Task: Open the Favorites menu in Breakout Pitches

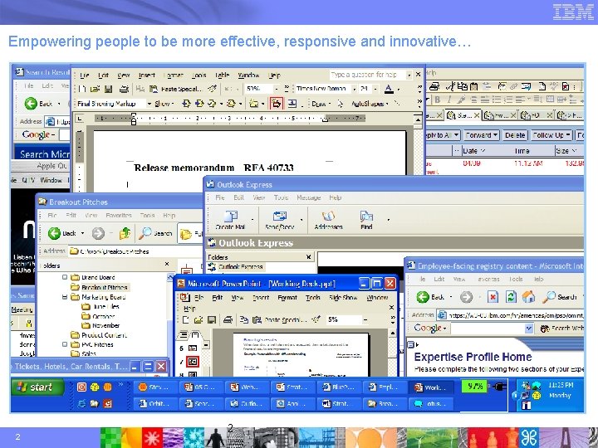Action: 119,215
